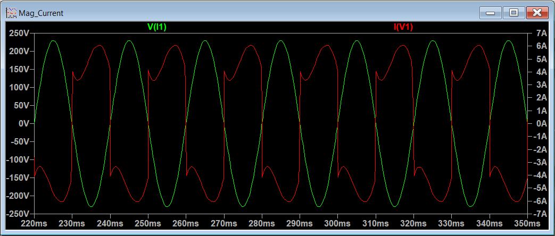Click the 250V left axis label
This screenshot has width=555, height=236.
click(20, 33)
